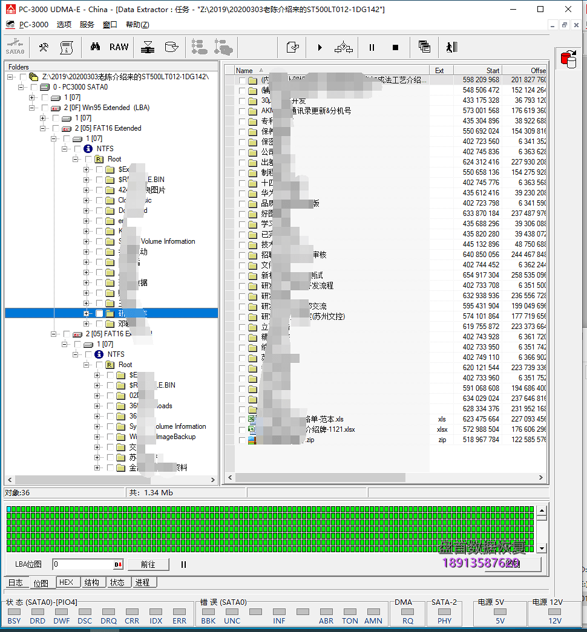Viewport: 587px width, 632px height.
Task: Click the disk stack map icon
Action: (x=148, y=47)
